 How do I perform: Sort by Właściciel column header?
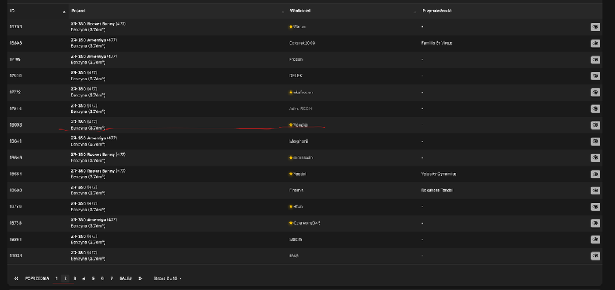pos(353,11)
